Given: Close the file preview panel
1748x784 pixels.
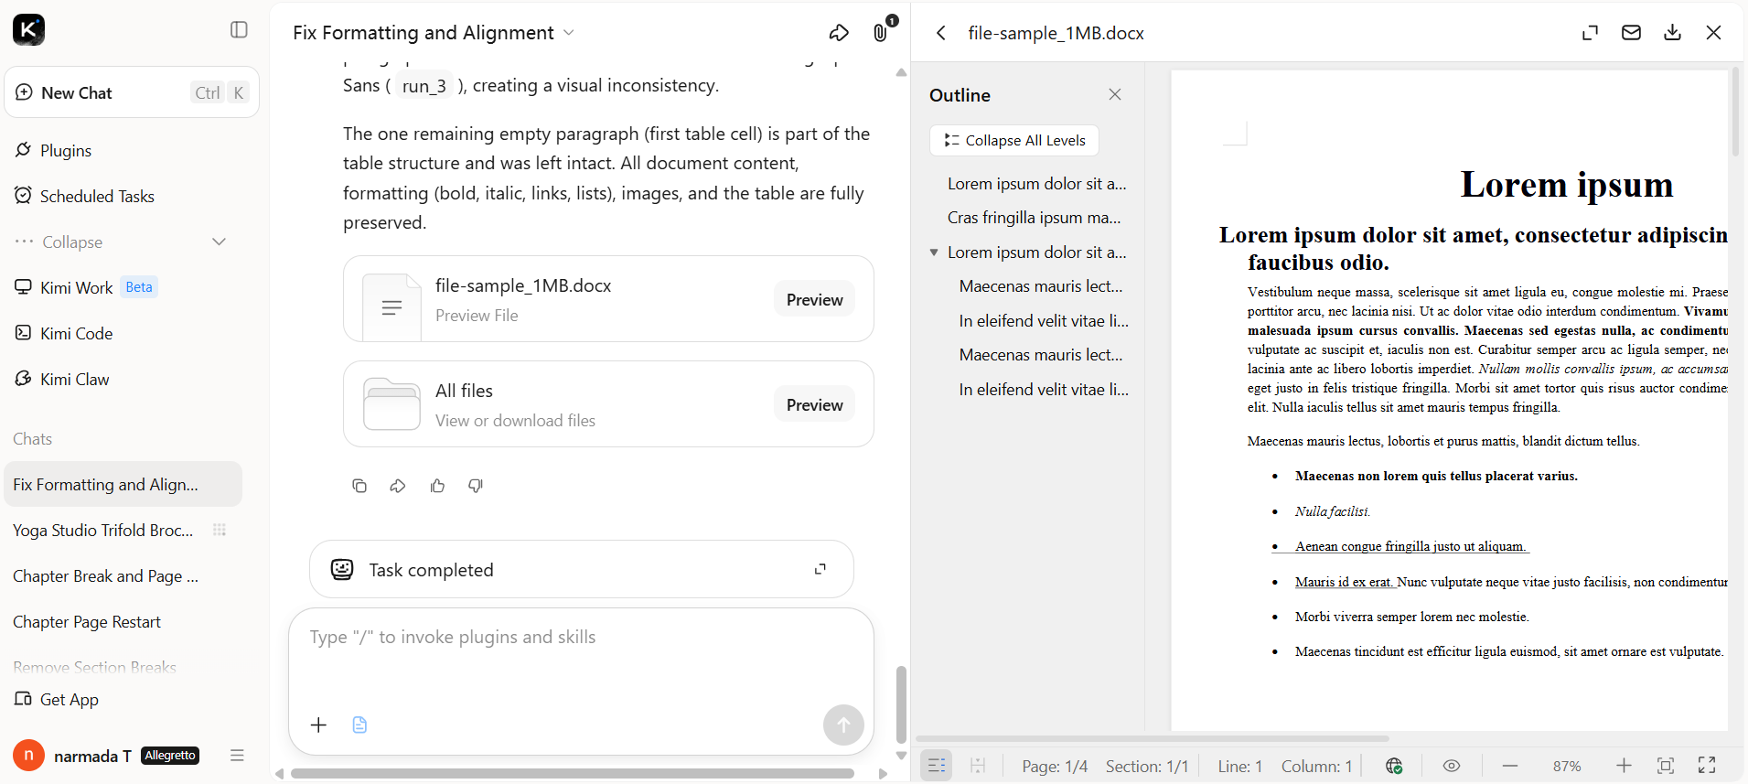Looking at the screenshot, I should tap(1713, 33).
